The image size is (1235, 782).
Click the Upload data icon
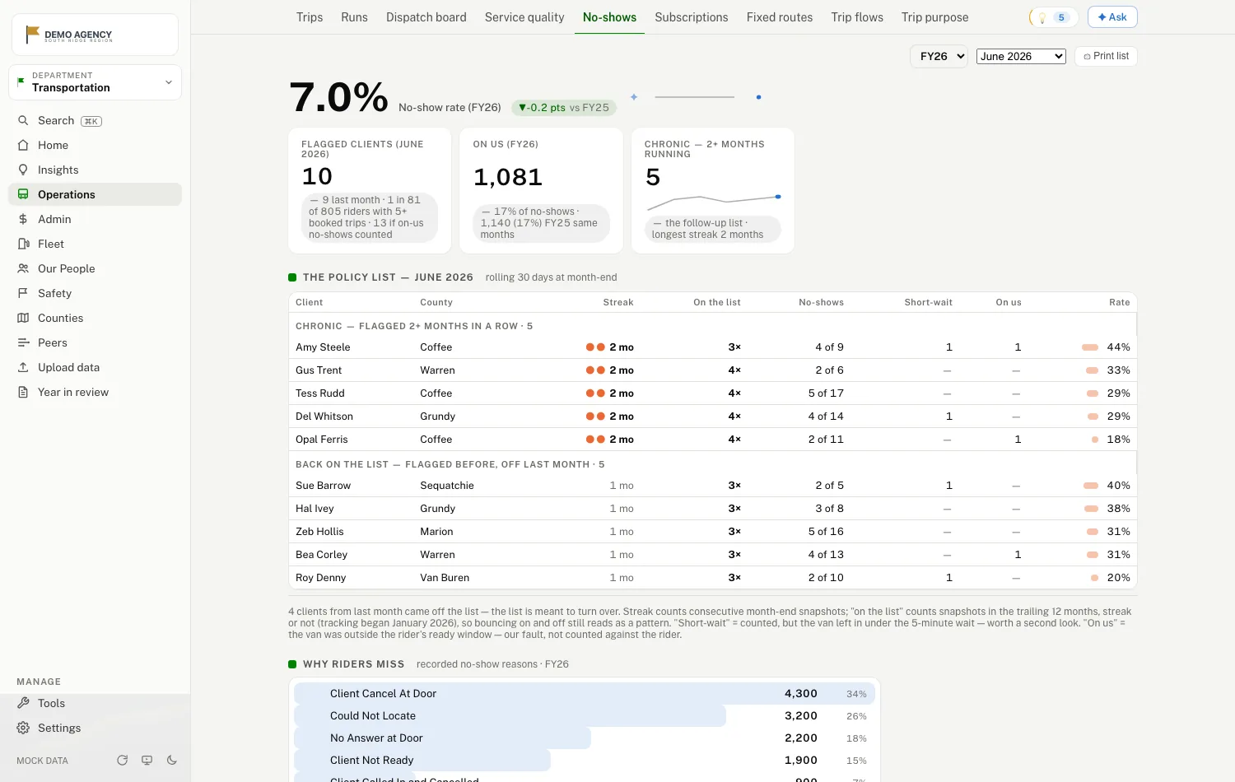pos(23,367)
